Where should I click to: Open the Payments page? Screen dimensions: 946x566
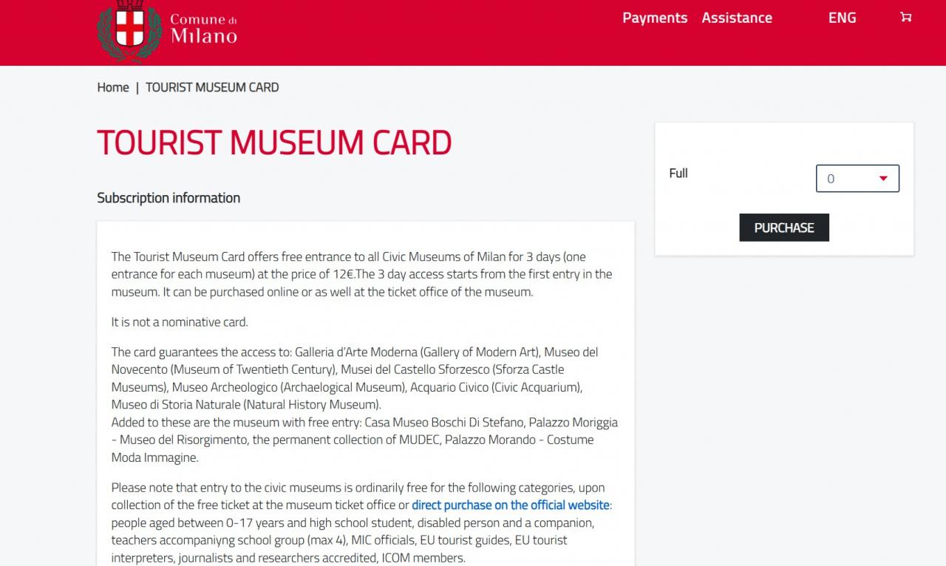(x=655, y=18)
